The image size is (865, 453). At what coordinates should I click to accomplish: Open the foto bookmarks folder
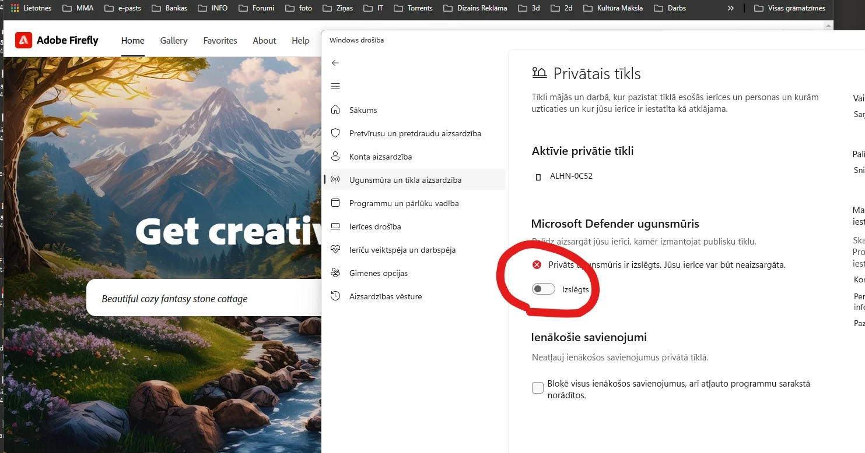(x=299, y=8)
